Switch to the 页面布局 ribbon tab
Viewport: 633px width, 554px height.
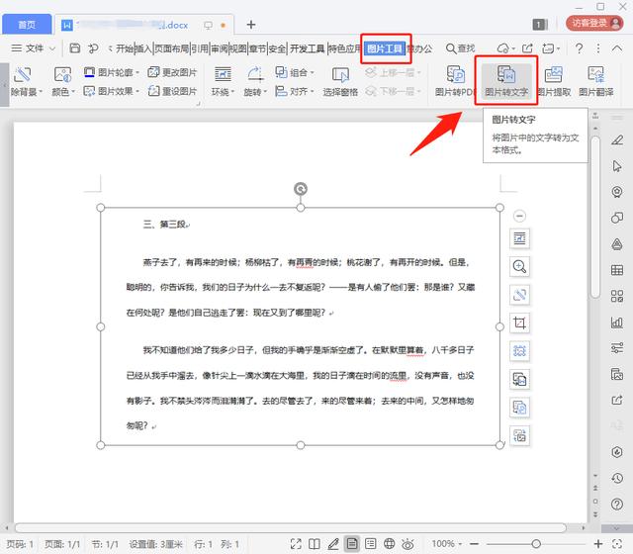pyautogui.click(x=171, y=48)
